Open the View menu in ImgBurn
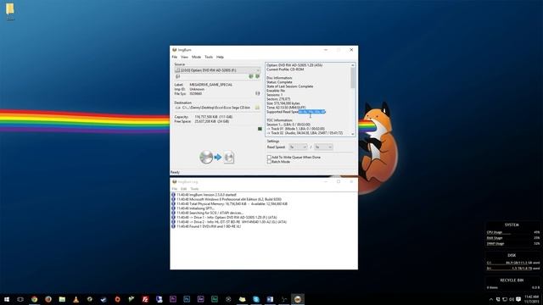543x305 pixels. (184, 57)
